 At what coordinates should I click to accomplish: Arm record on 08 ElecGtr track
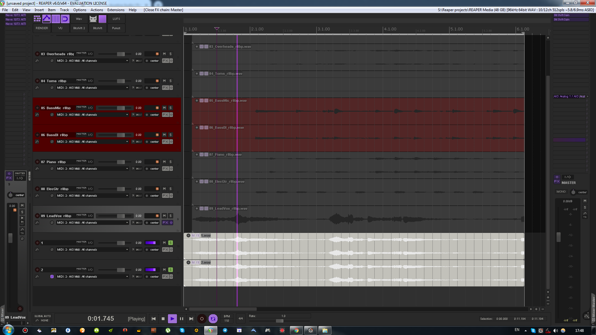pos(37,189)
